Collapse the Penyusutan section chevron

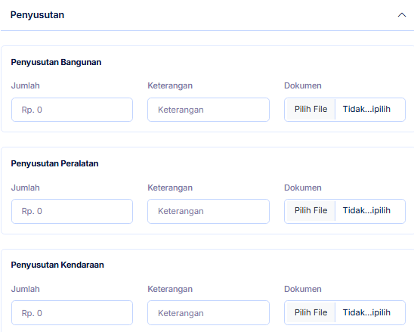coord(402,15)
